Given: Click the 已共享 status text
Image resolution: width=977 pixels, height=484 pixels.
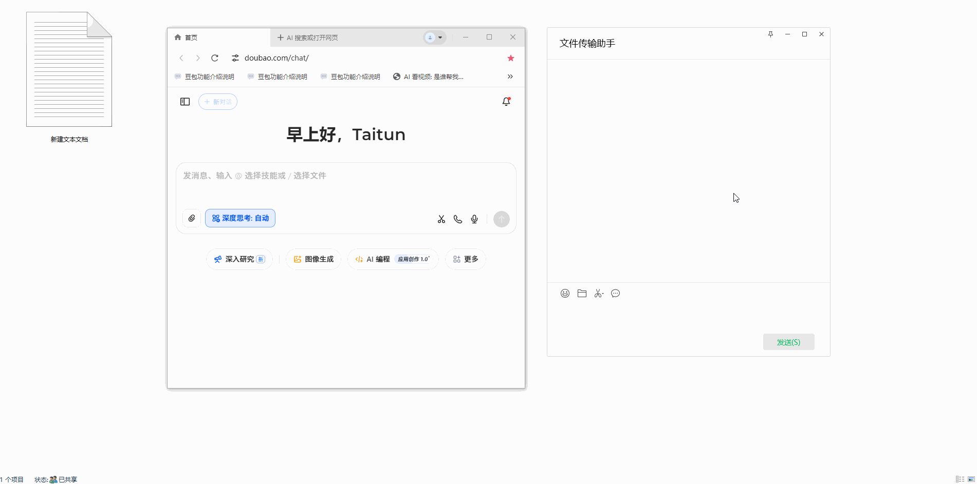Looking at the screenshot, I should [67, 479].
